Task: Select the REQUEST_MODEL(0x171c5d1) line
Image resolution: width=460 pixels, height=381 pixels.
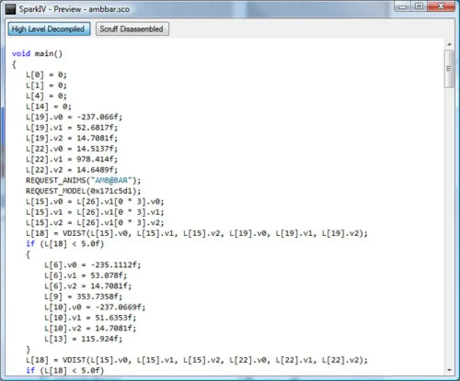Action: pos(86,190)
